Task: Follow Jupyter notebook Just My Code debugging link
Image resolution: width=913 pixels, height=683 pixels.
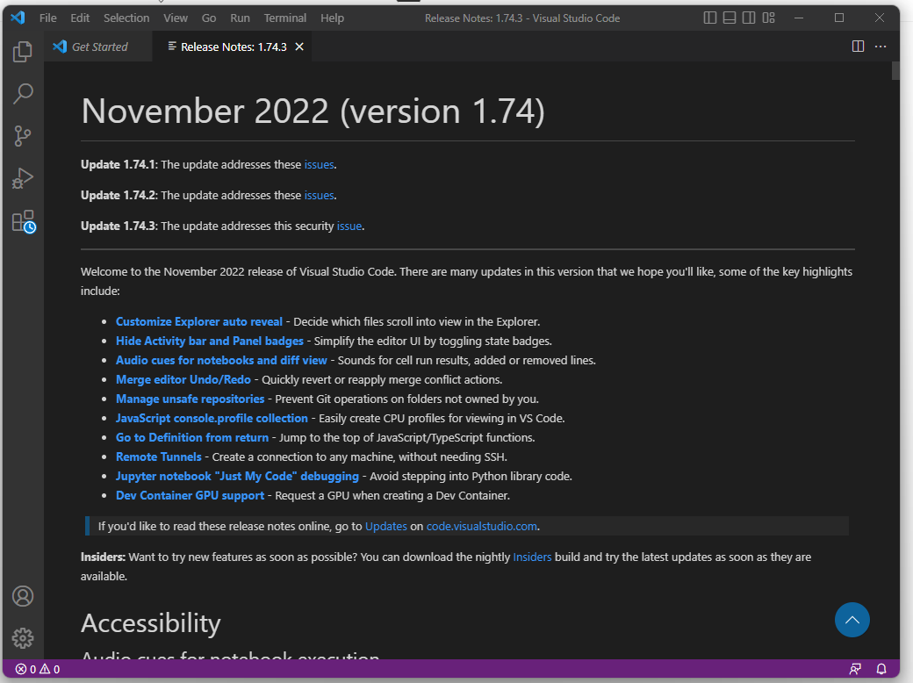Action: click(x=238, y=477)
